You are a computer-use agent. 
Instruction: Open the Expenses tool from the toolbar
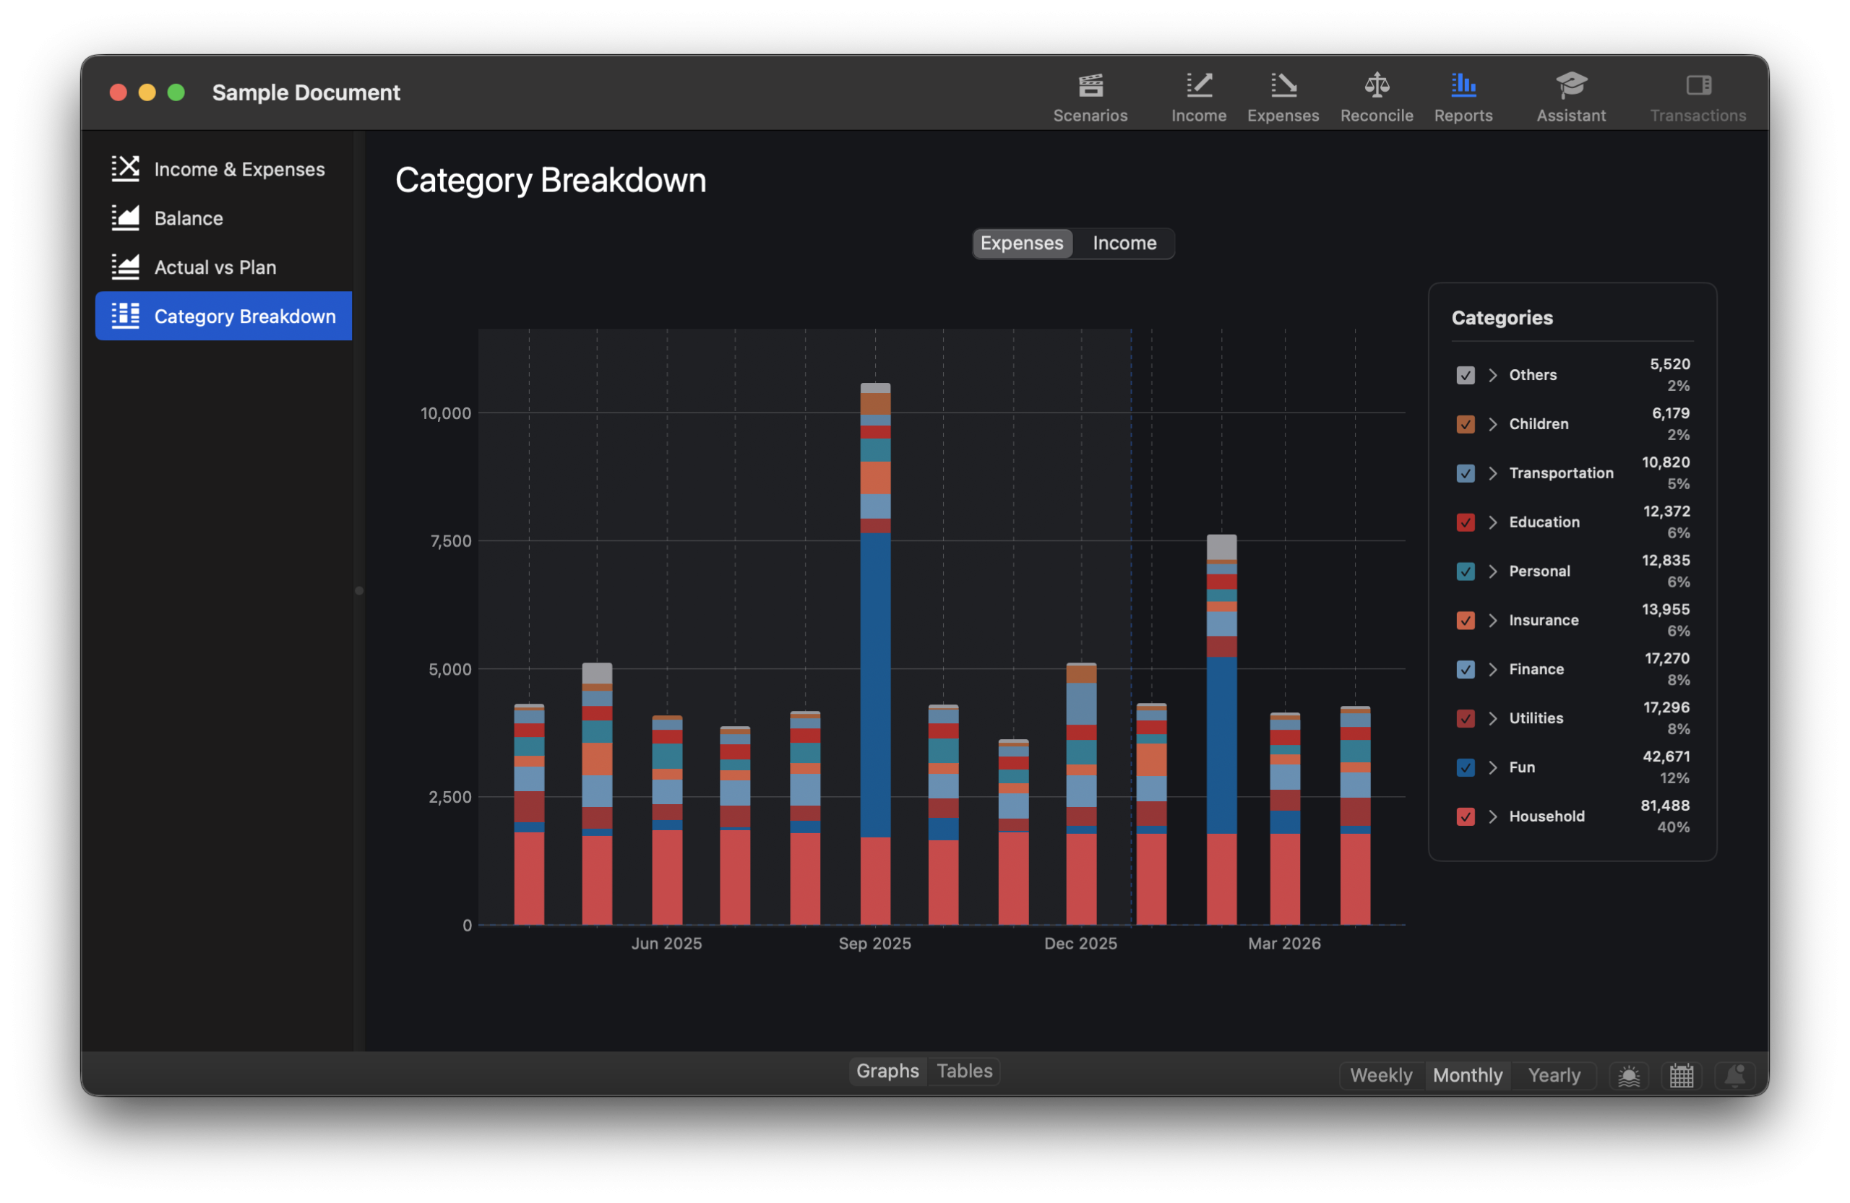[1283, 93]
